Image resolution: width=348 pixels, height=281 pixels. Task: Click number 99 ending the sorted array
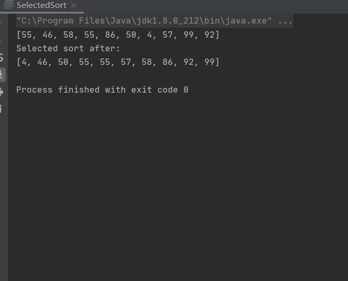point(210,62)
